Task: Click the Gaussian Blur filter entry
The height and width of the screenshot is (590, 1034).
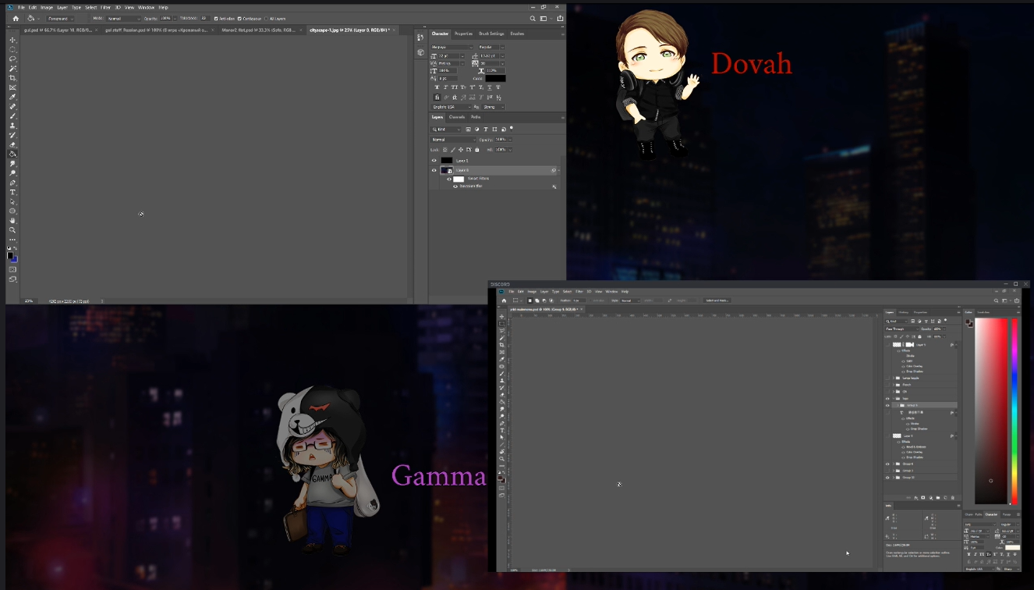Action: (471, 187)
